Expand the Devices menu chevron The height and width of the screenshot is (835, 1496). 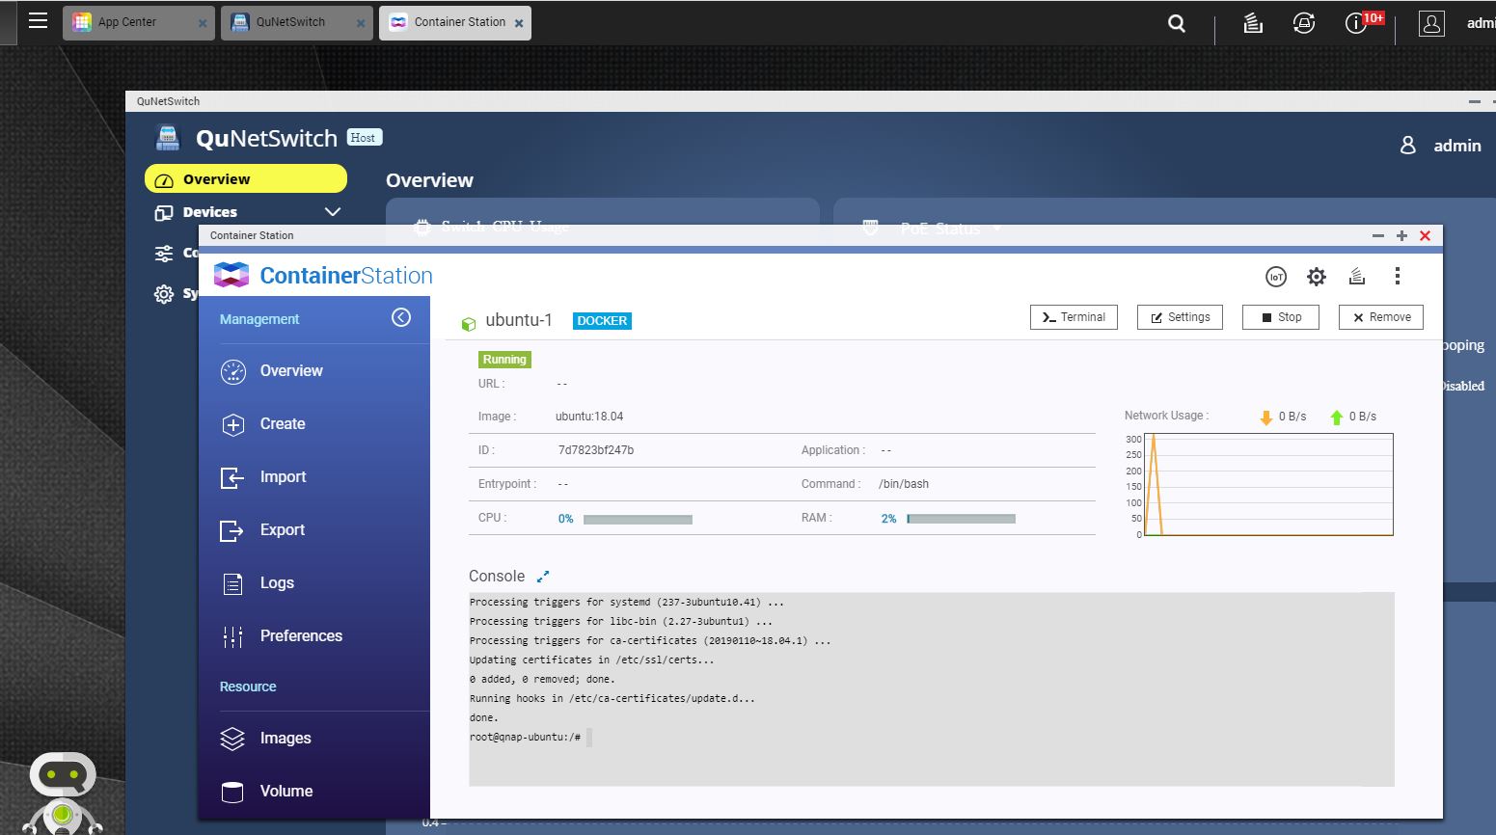coord(333,212)
